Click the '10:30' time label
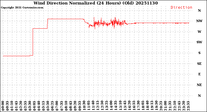Viewport: 207px width, 112px height. click(x=84, y=106)
